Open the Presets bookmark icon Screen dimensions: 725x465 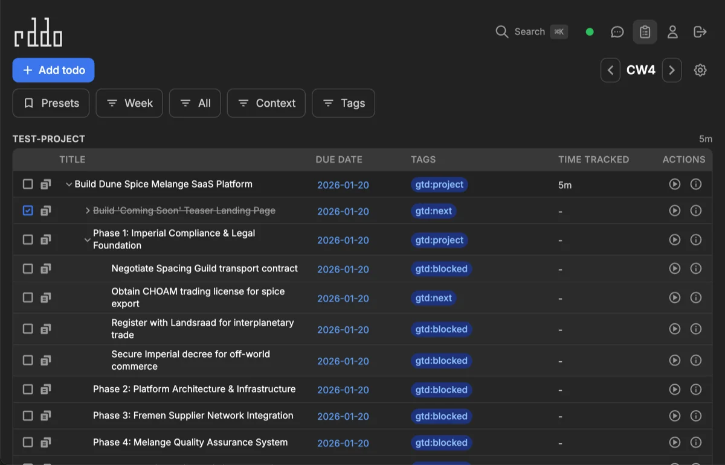point(28,103)
